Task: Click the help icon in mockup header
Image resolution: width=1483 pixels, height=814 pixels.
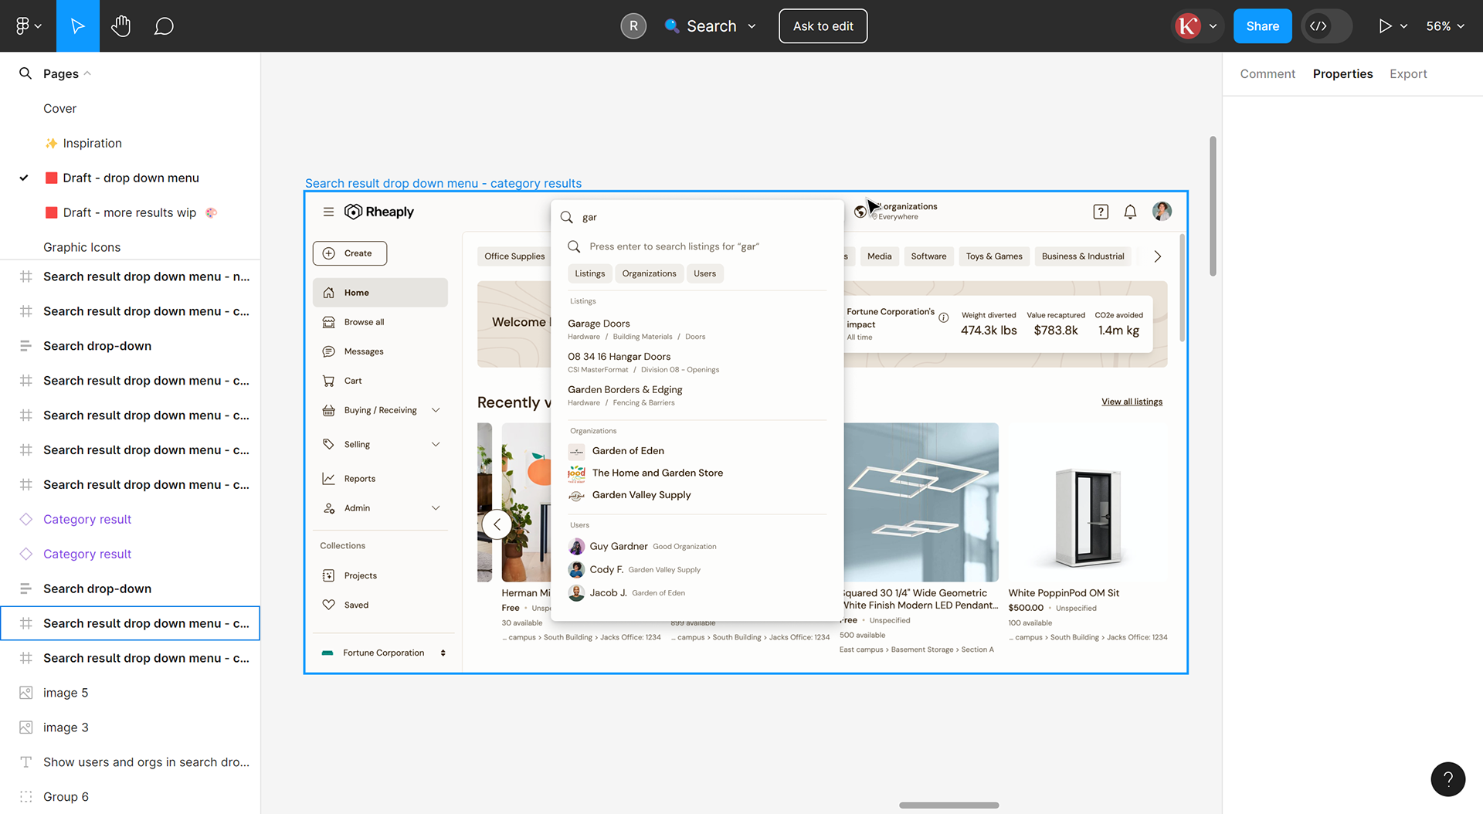Action: [x=1101, y=212]
